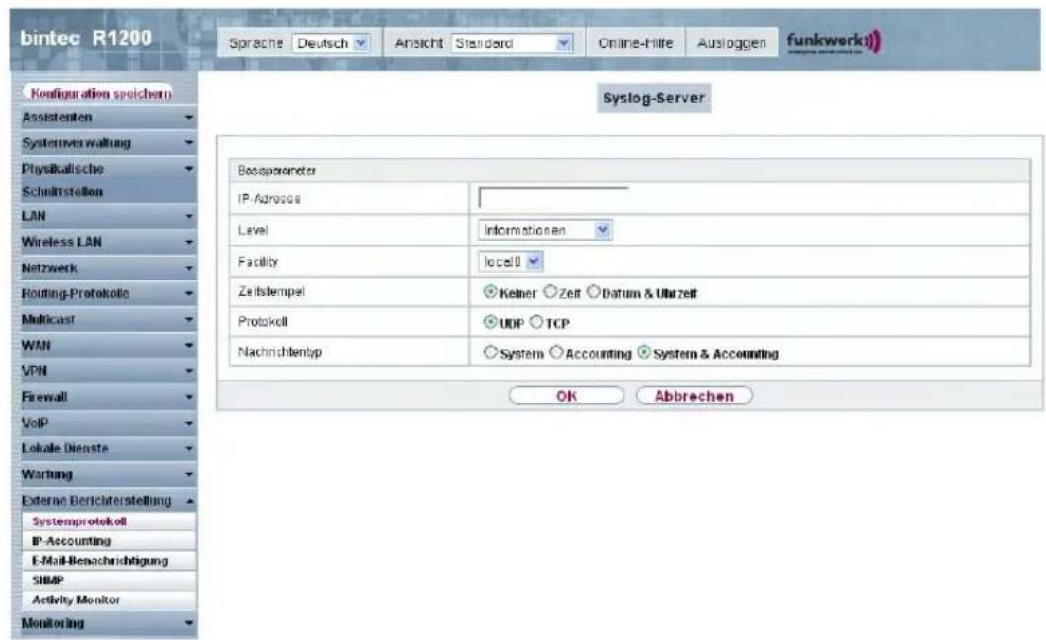This screenshot has width=1046, height=640.
Task: Open the IP-Accounting submenu item
Action: [x=110, y=541]
